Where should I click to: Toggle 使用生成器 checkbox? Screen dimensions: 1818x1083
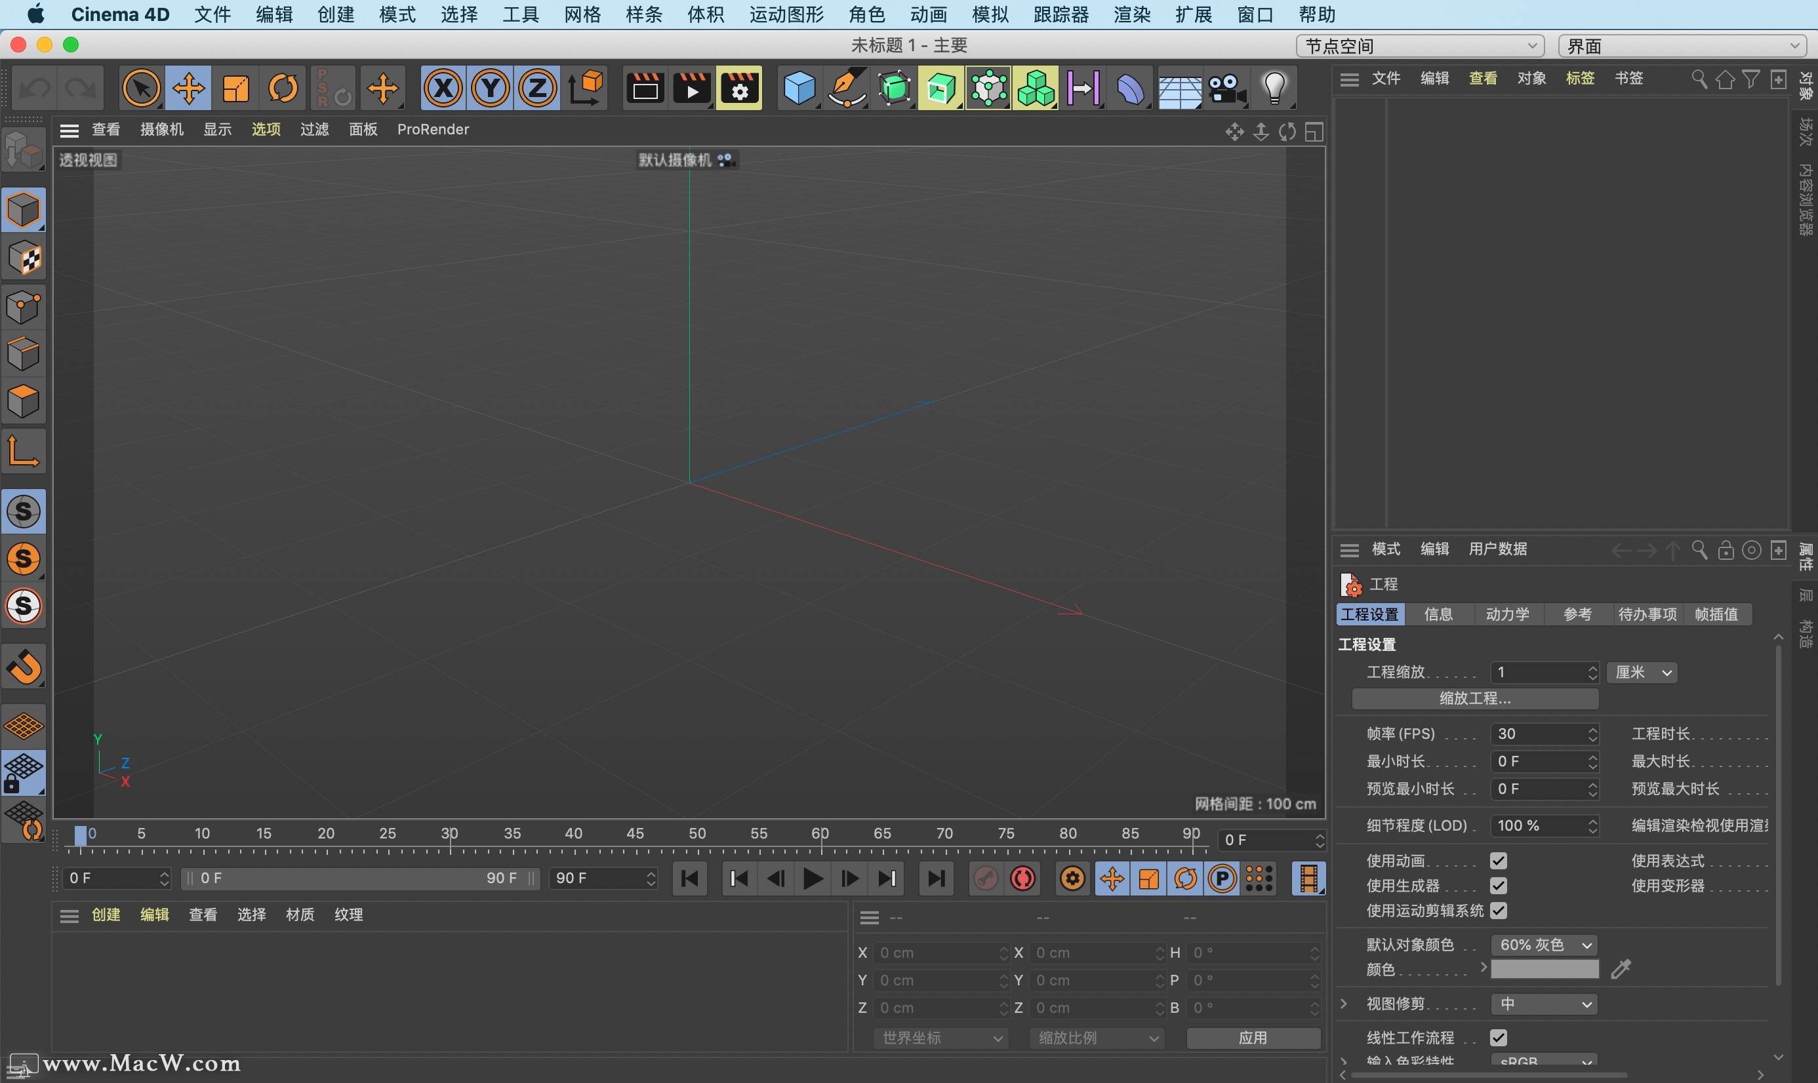pyautogui.click(x=1498, y=886)
